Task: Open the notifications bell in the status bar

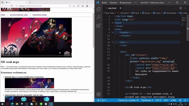Action: [185, 100]
